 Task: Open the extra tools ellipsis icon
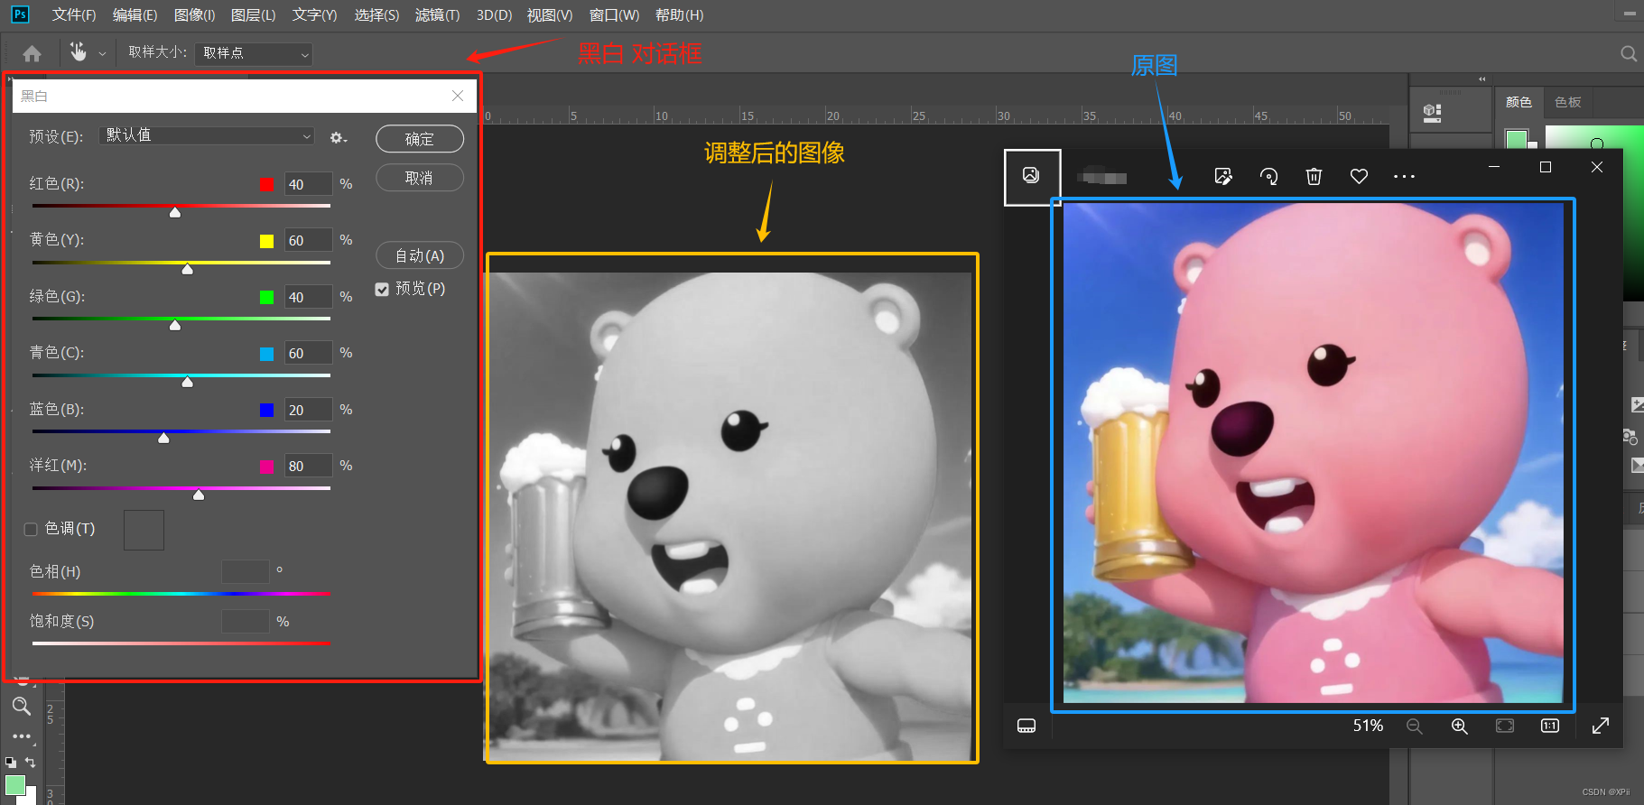pos(22,736)
